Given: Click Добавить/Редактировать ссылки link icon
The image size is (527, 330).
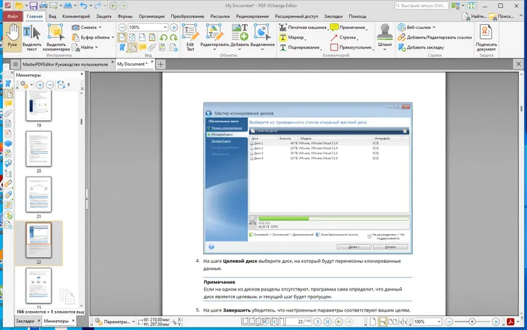Looking at the screenshot, I should (x=435, y=37).
